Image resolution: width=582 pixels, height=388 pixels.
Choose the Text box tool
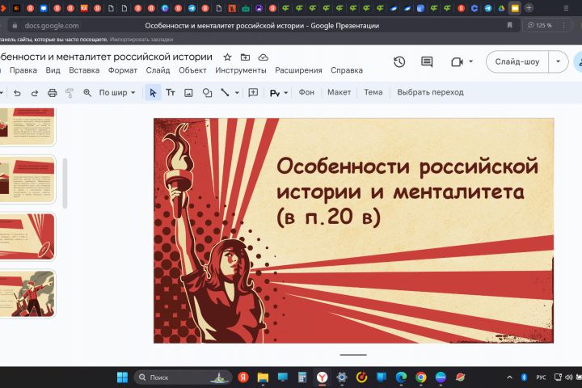(x=171, y=92)
